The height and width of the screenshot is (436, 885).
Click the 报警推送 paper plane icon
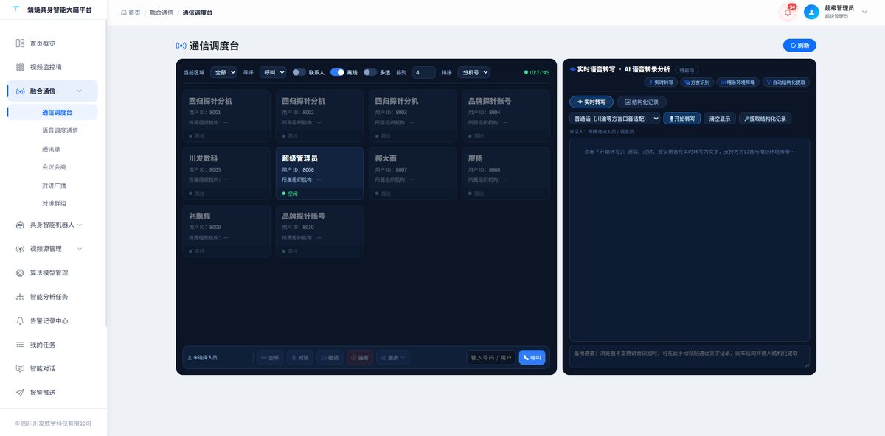pyautogui.click(x=20, y=393)
